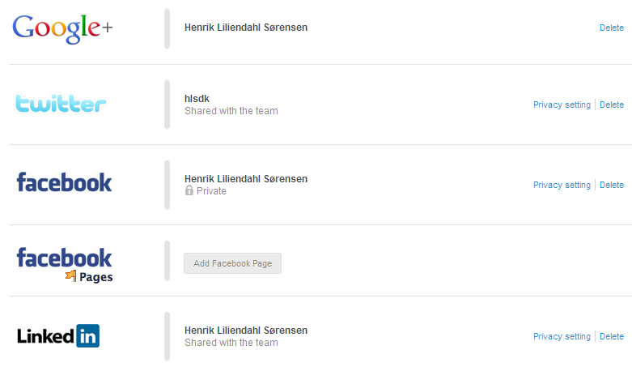Delete the Twitter account hlsdk

(x=611, y=105)
